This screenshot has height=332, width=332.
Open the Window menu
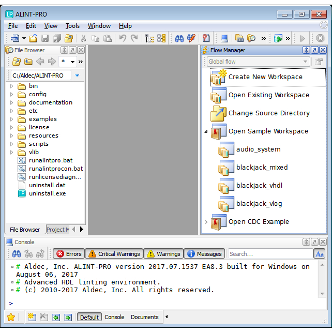click(99, 26)
